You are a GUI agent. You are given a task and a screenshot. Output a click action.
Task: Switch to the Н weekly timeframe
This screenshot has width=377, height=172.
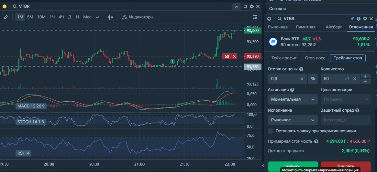point(77,17)
